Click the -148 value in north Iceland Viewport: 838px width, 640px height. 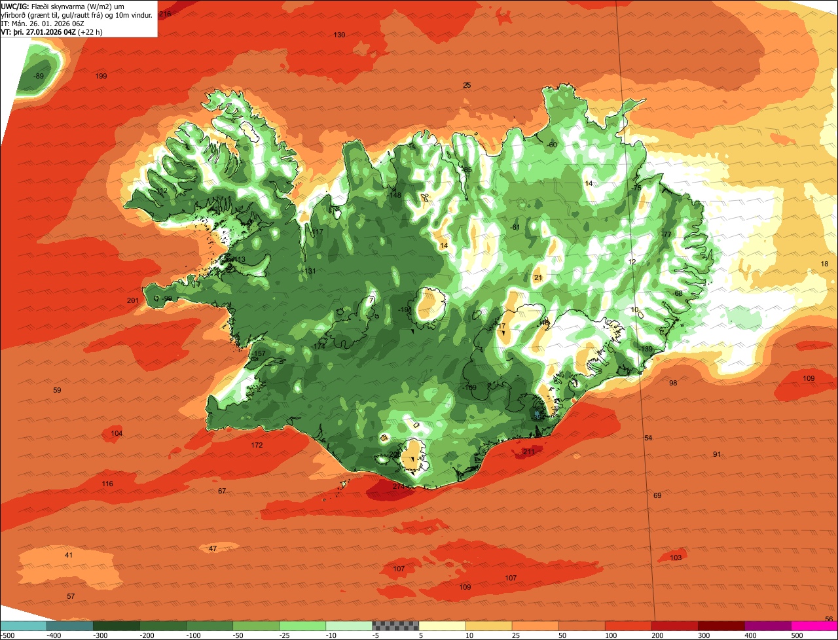[394, 195]
